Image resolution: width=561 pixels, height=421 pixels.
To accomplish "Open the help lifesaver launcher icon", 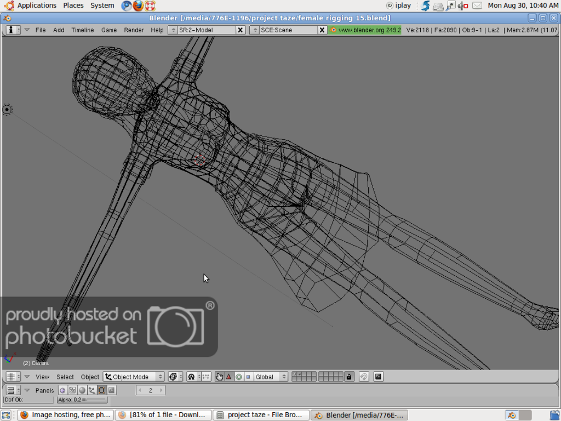I will click(x=150, y=5).
